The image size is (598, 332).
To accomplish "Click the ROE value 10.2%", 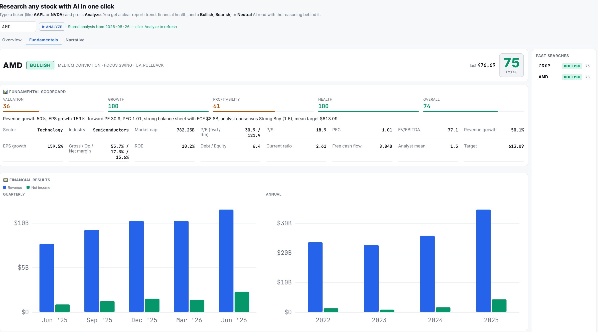I will point(188,146).
